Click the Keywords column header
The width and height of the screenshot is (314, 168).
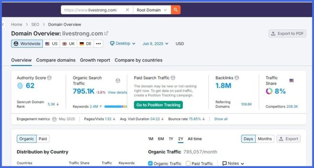[x=127, y=163]
